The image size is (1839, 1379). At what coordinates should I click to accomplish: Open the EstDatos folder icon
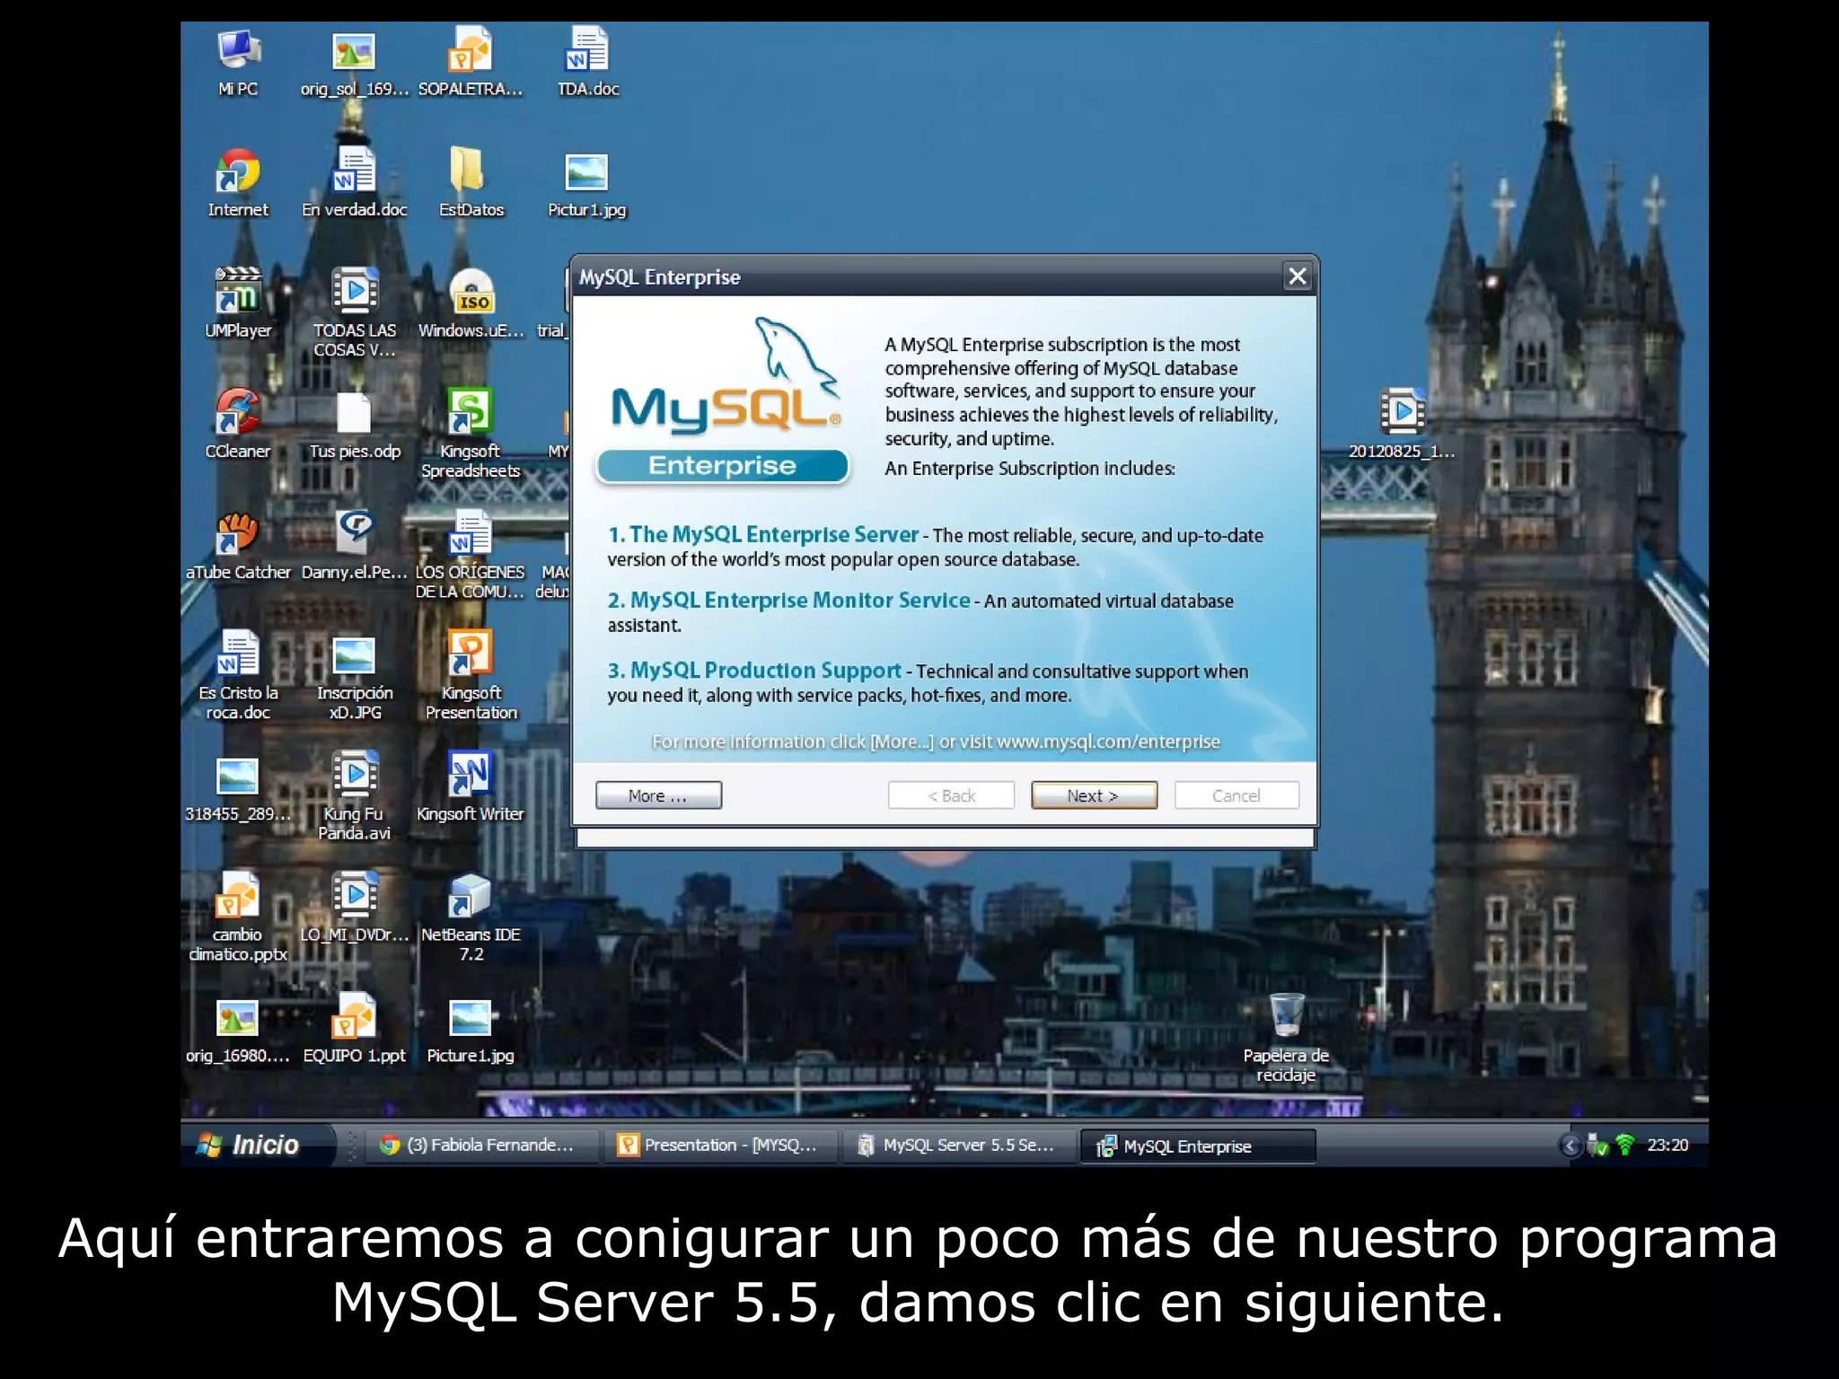[471, 183]
